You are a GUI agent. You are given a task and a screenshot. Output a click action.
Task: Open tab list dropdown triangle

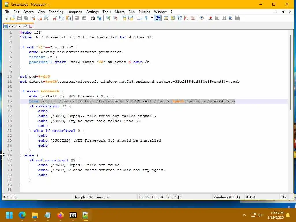(x=283, y=12)
